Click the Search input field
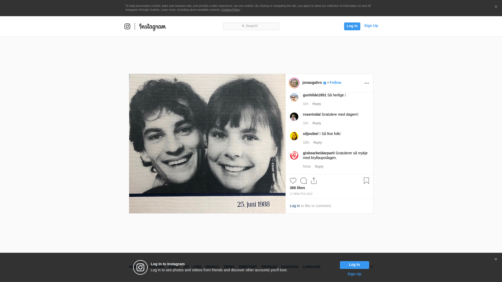Viewport: 502px width, 282px height. [251, 26]
